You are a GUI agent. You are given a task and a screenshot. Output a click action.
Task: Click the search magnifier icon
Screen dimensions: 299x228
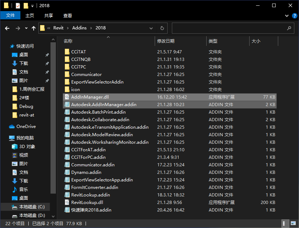(x=289, y=28)
